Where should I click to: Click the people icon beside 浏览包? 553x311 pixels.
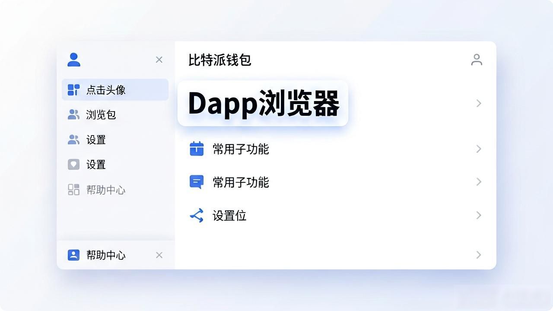(x=74, y=114)
